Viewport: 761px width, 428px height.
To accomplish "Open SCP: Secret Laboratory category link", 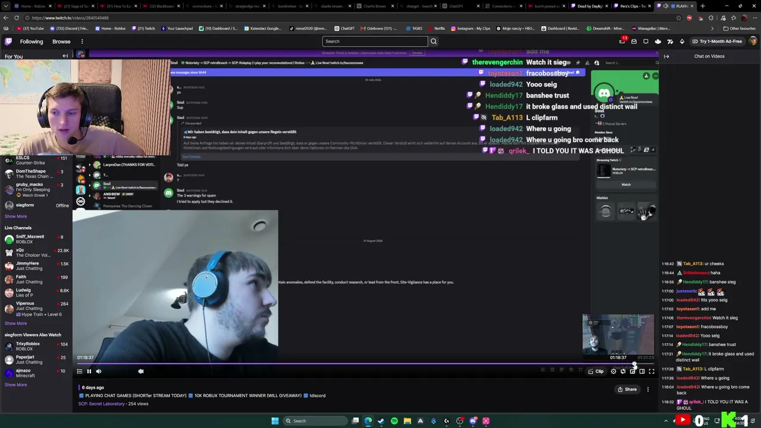I will [x=102, y=404].
